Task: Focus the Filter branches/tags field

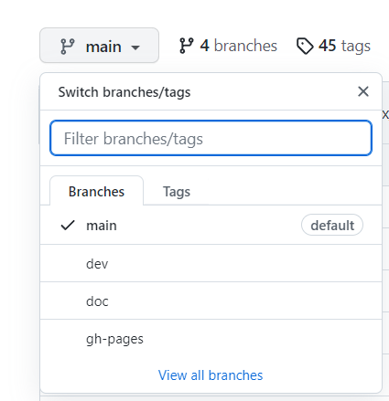Action: pyautogui.click(x=211, y=138)
